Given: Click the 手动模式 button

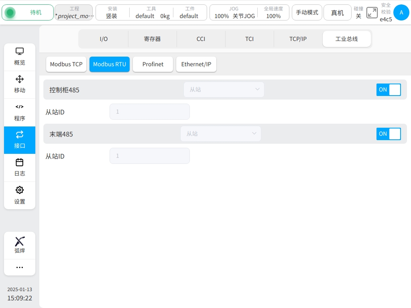Looking at the screenshot, I should pyautogui.click(x=307, y=12).
